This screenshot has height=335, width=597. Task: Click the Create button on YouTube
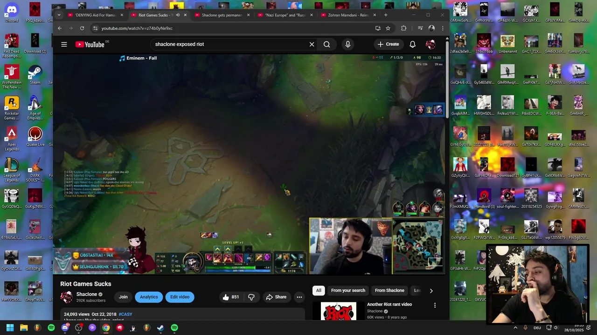(x=389, y=44)
